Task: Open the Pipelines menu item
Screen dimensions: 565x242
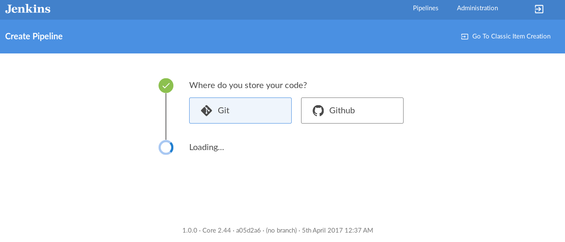Action: 425,8
